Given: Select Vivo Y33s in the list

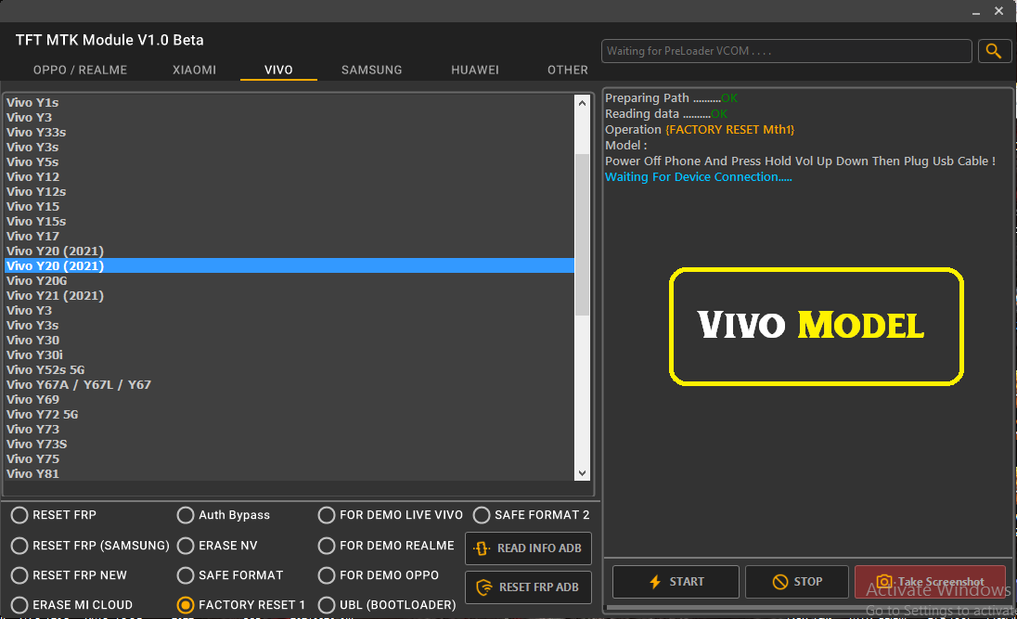Looking at the screenshot, I should [290, 133].
